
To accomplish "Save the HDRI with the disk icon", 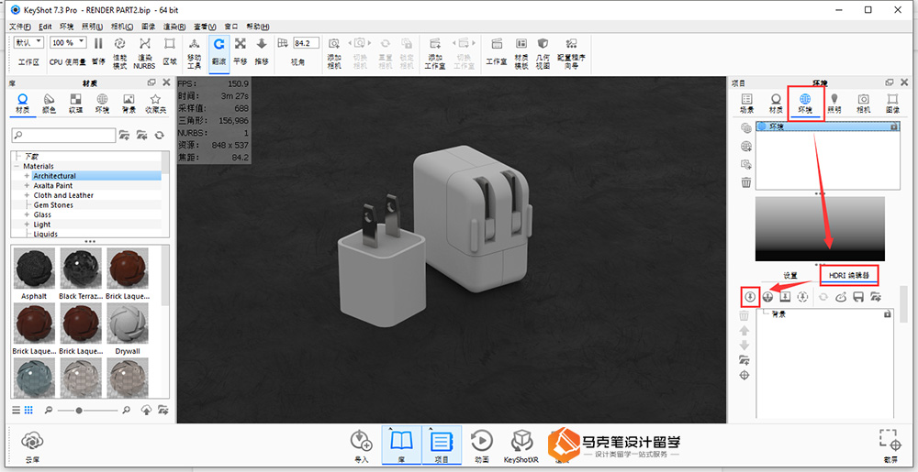I will (859, 297).
